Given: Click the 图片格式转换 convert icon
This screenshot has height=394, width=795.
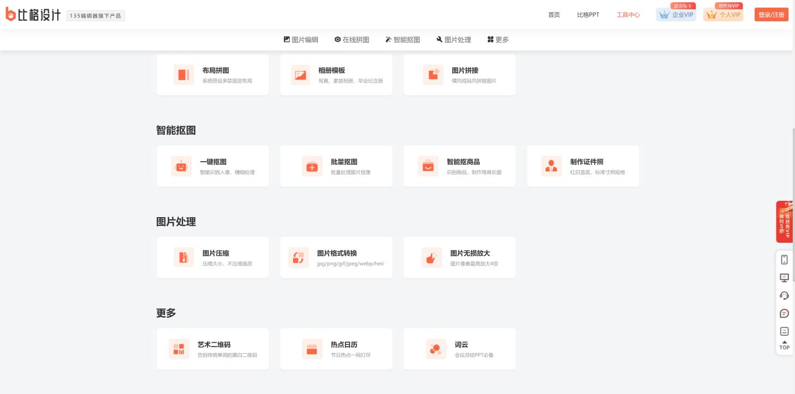Looking at the screenshot, I should (x=299, y=257).
